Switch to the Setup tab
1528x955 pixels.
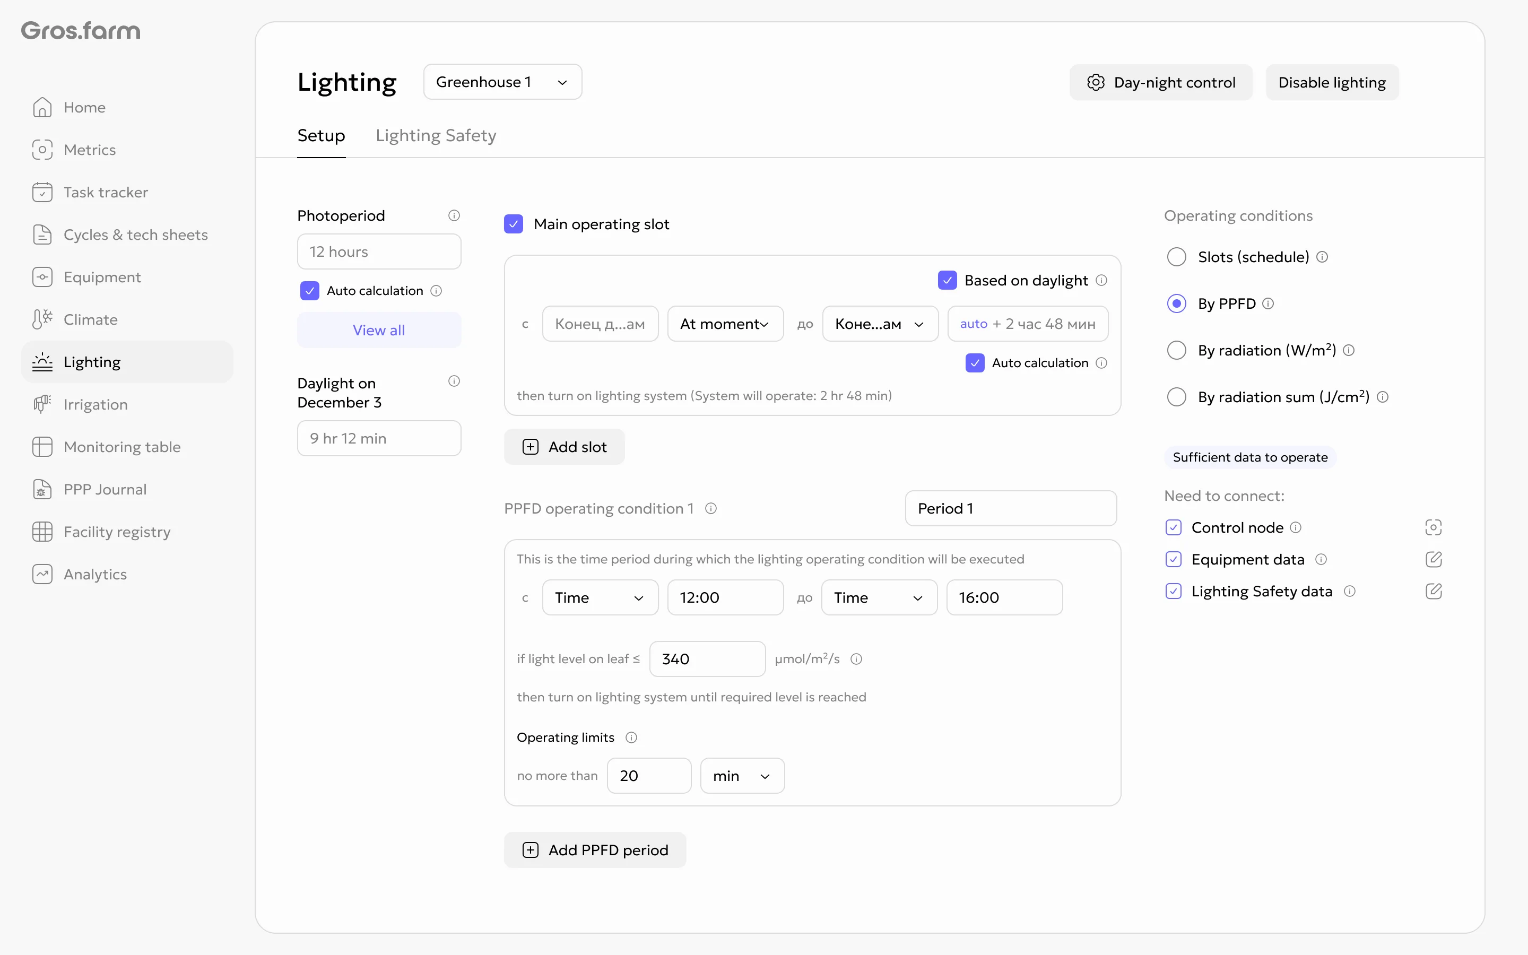(322, 135)
